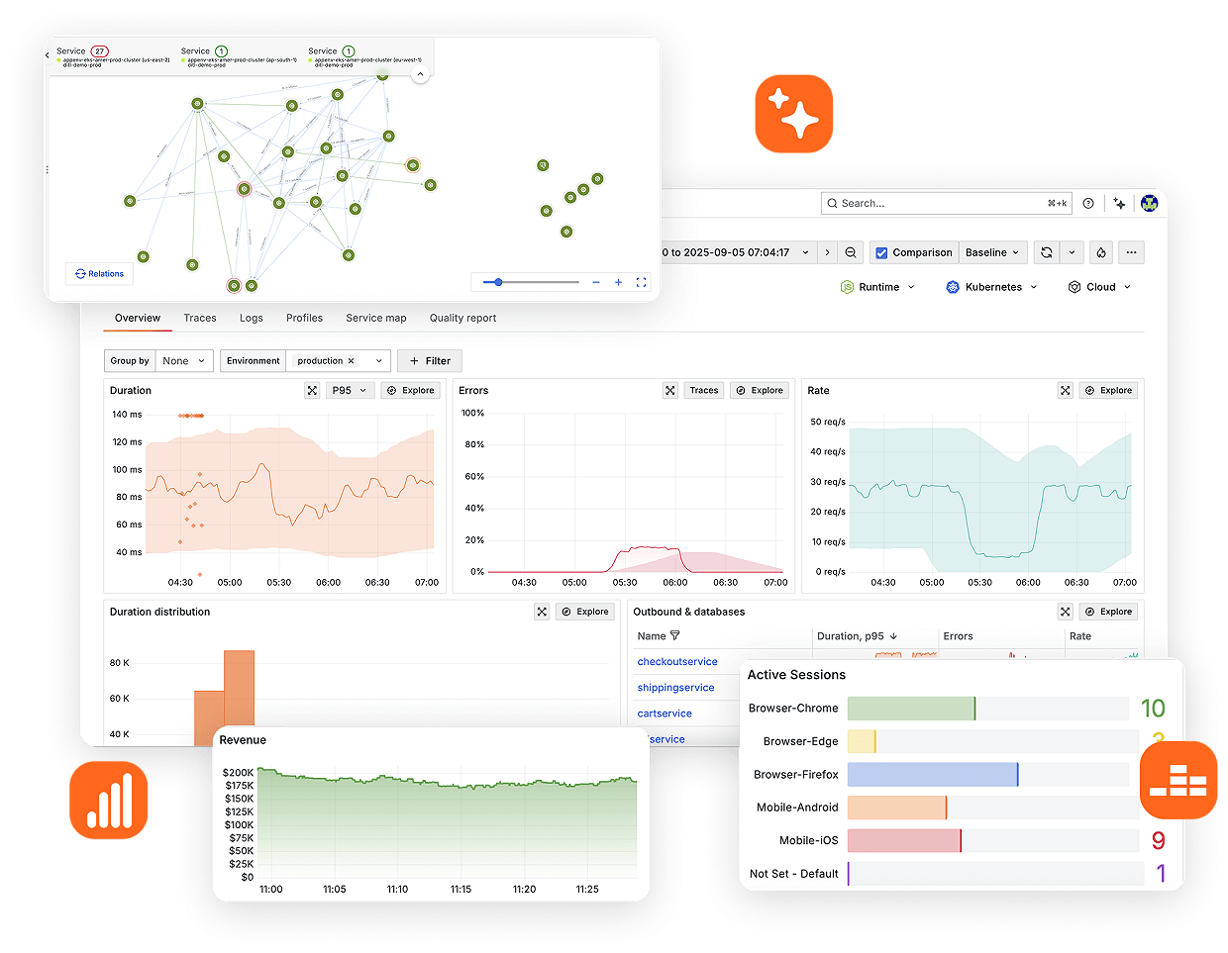Click the service map zoom slider handle
1228x953 pixels.
(x=498, y=282)
